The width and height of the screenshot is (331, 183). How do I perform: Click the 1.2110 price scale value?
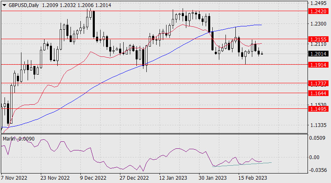pyautogui.click(x=318, y=44)
